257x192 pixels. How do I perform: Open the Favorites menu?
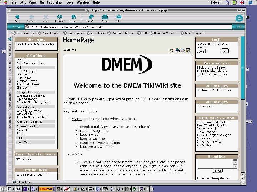[x=54, y=2]
